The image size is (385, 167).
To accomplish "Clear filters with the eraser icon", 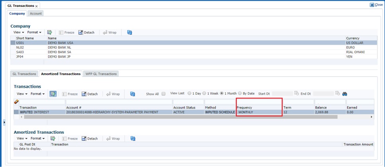I will click(x=16, y=102).
